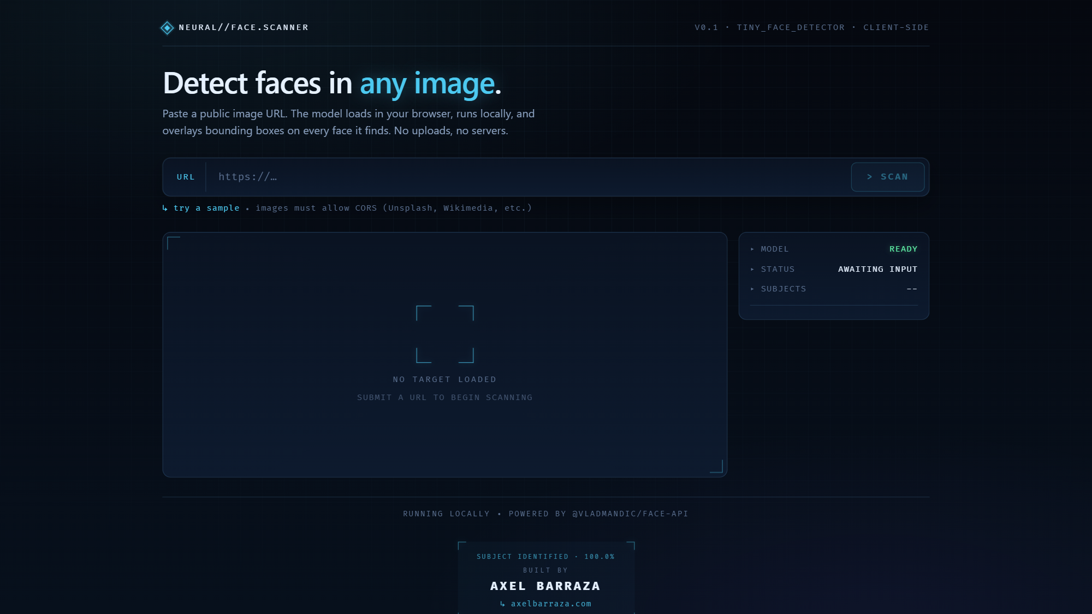The height and width of the screenshot is (614, 1092).
Task: Click the diamond logo icon
Action: click(167, 27)
